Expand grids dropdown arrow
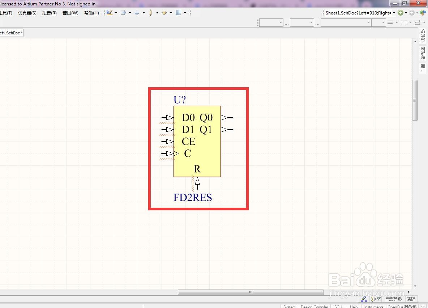Image resolution: width=428 pixels, height=308 pixels. click(185, 13)
